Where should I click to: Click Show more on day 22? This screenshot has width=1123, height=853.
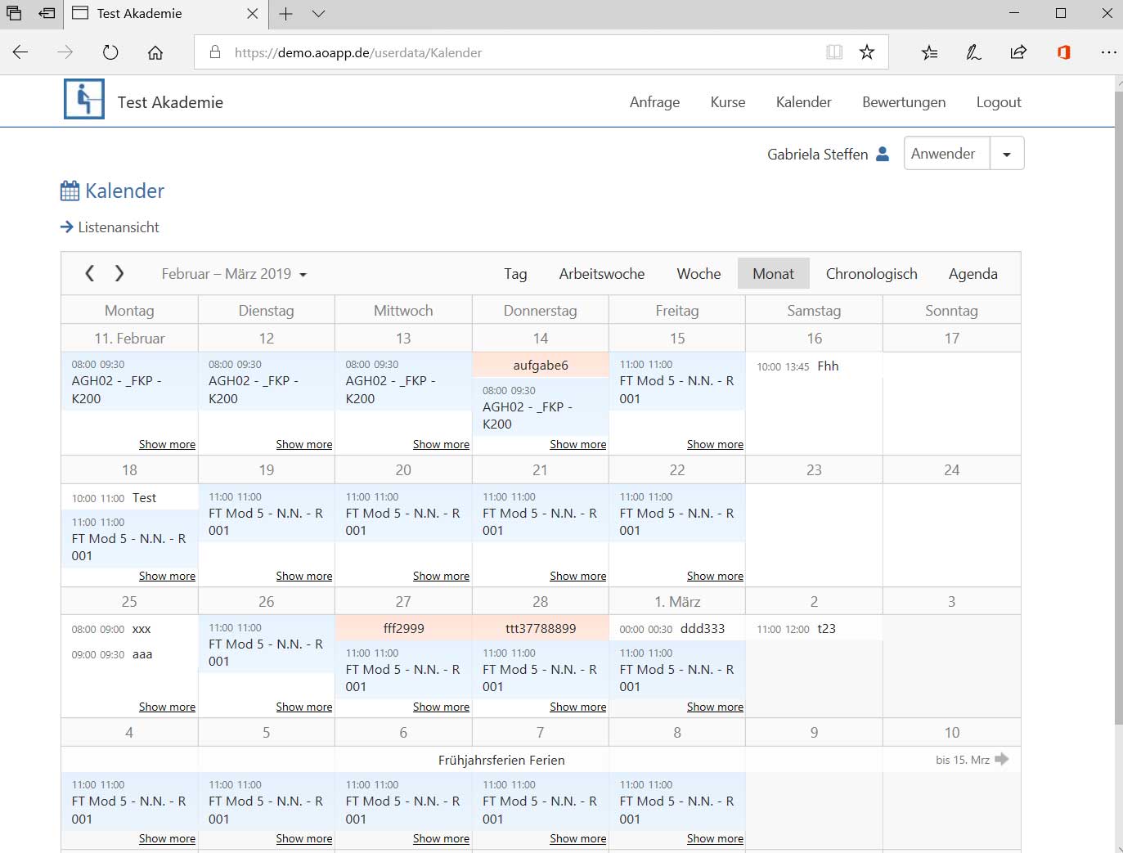[x=715, y=576]
